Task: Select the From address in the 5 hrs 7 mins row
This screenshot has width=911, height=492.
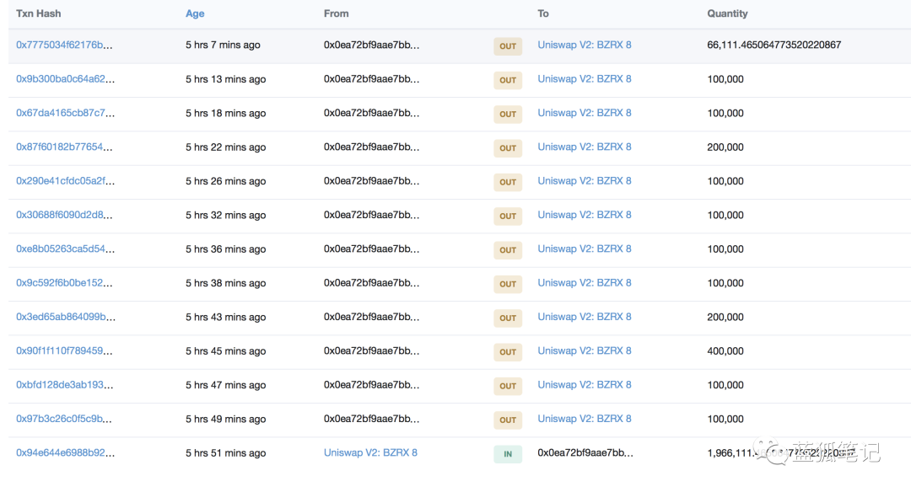Action: point(371,45)
